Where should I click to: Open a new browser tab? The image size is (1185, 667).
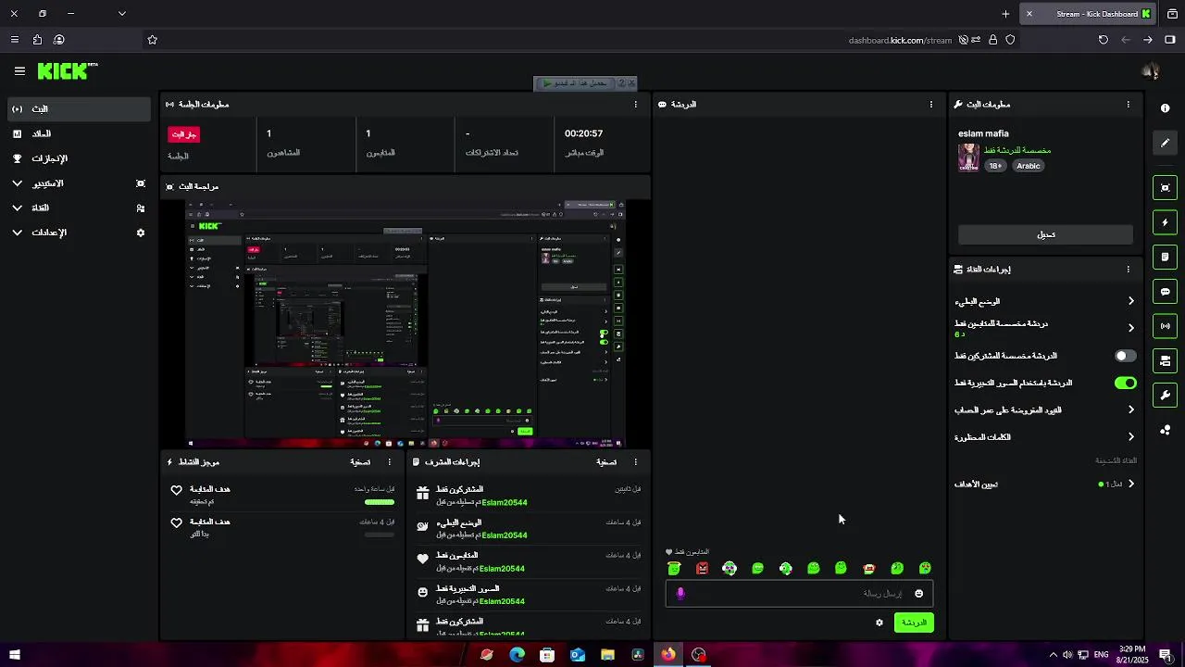click(x=1005, y=14)
